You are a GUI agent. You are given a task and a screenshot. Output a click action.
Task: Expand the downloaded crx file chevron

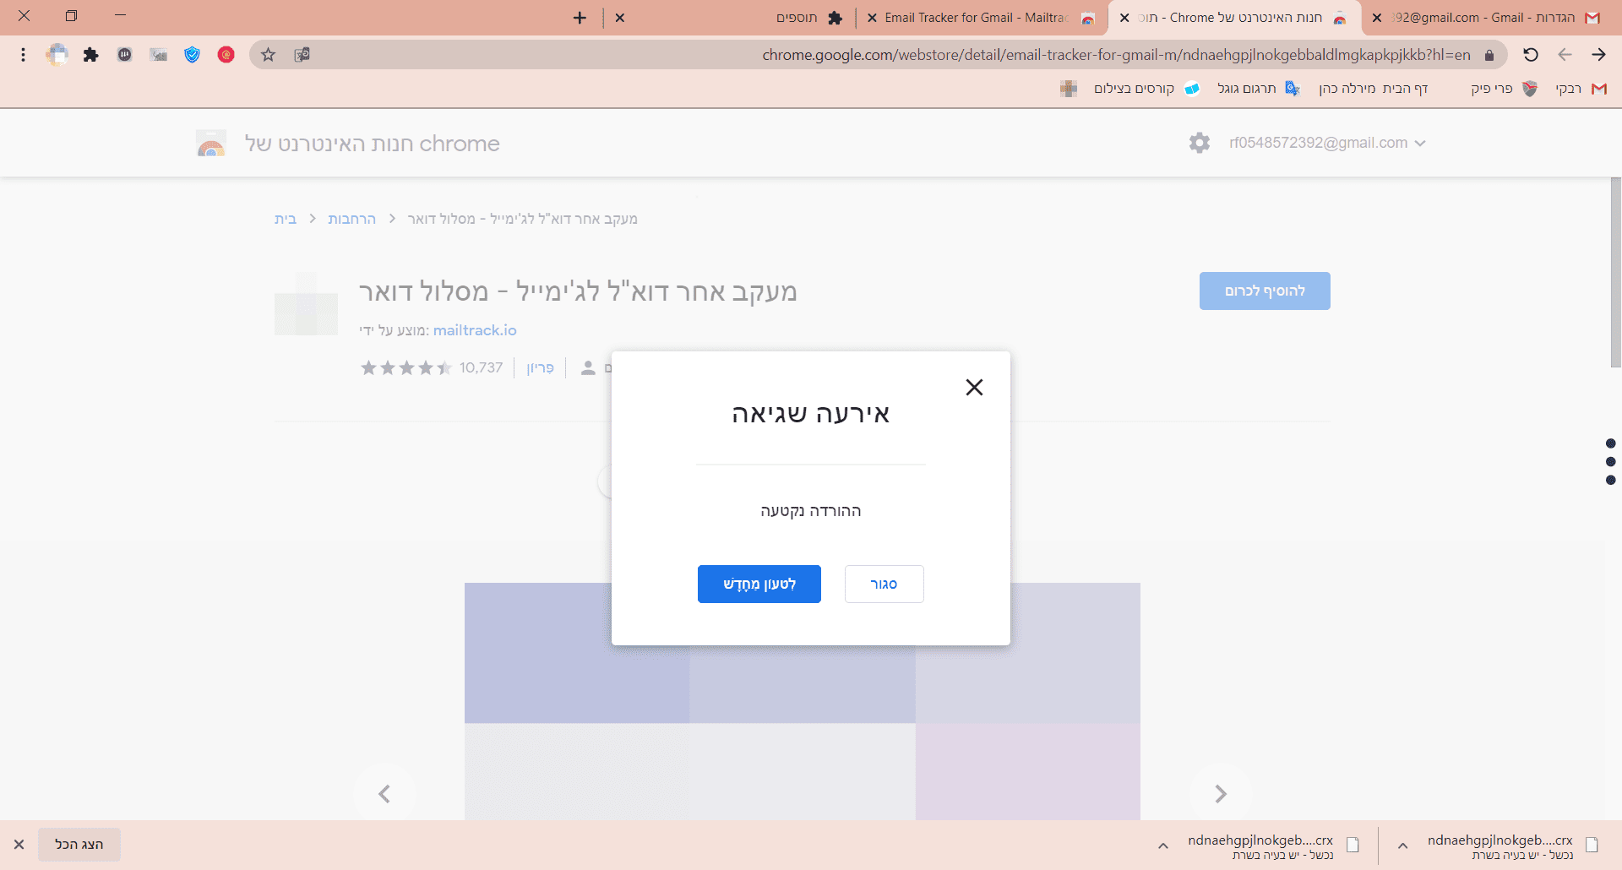(x=1401, y=846)
